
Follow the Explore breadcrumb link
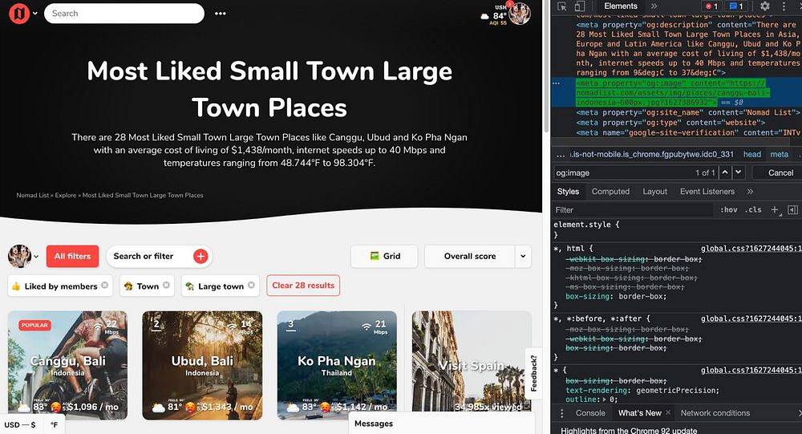pyautogui.click(x=66, y=195)
